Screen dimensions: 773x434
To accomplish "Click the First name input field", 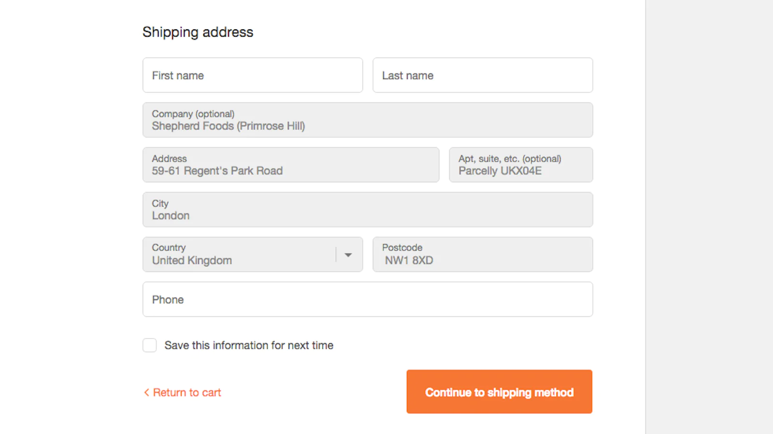I will coord(252,75).
